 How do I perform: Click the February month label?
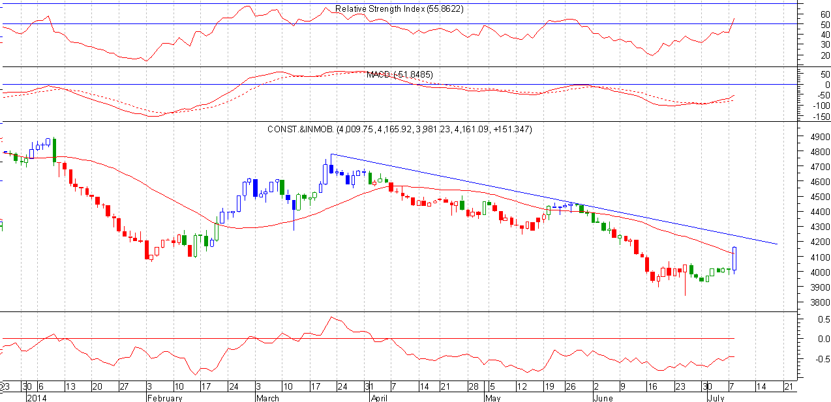coord(164,397)
